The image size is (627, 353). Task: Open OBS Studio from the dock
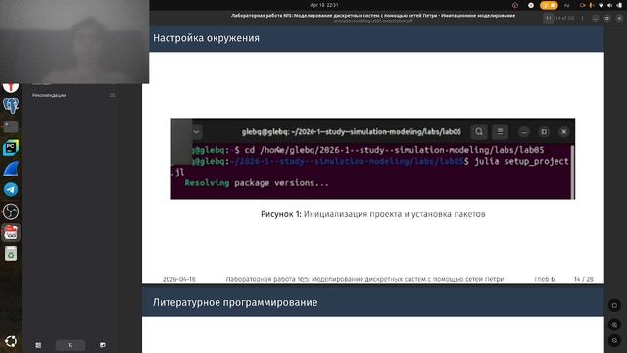tap(11, 212)
